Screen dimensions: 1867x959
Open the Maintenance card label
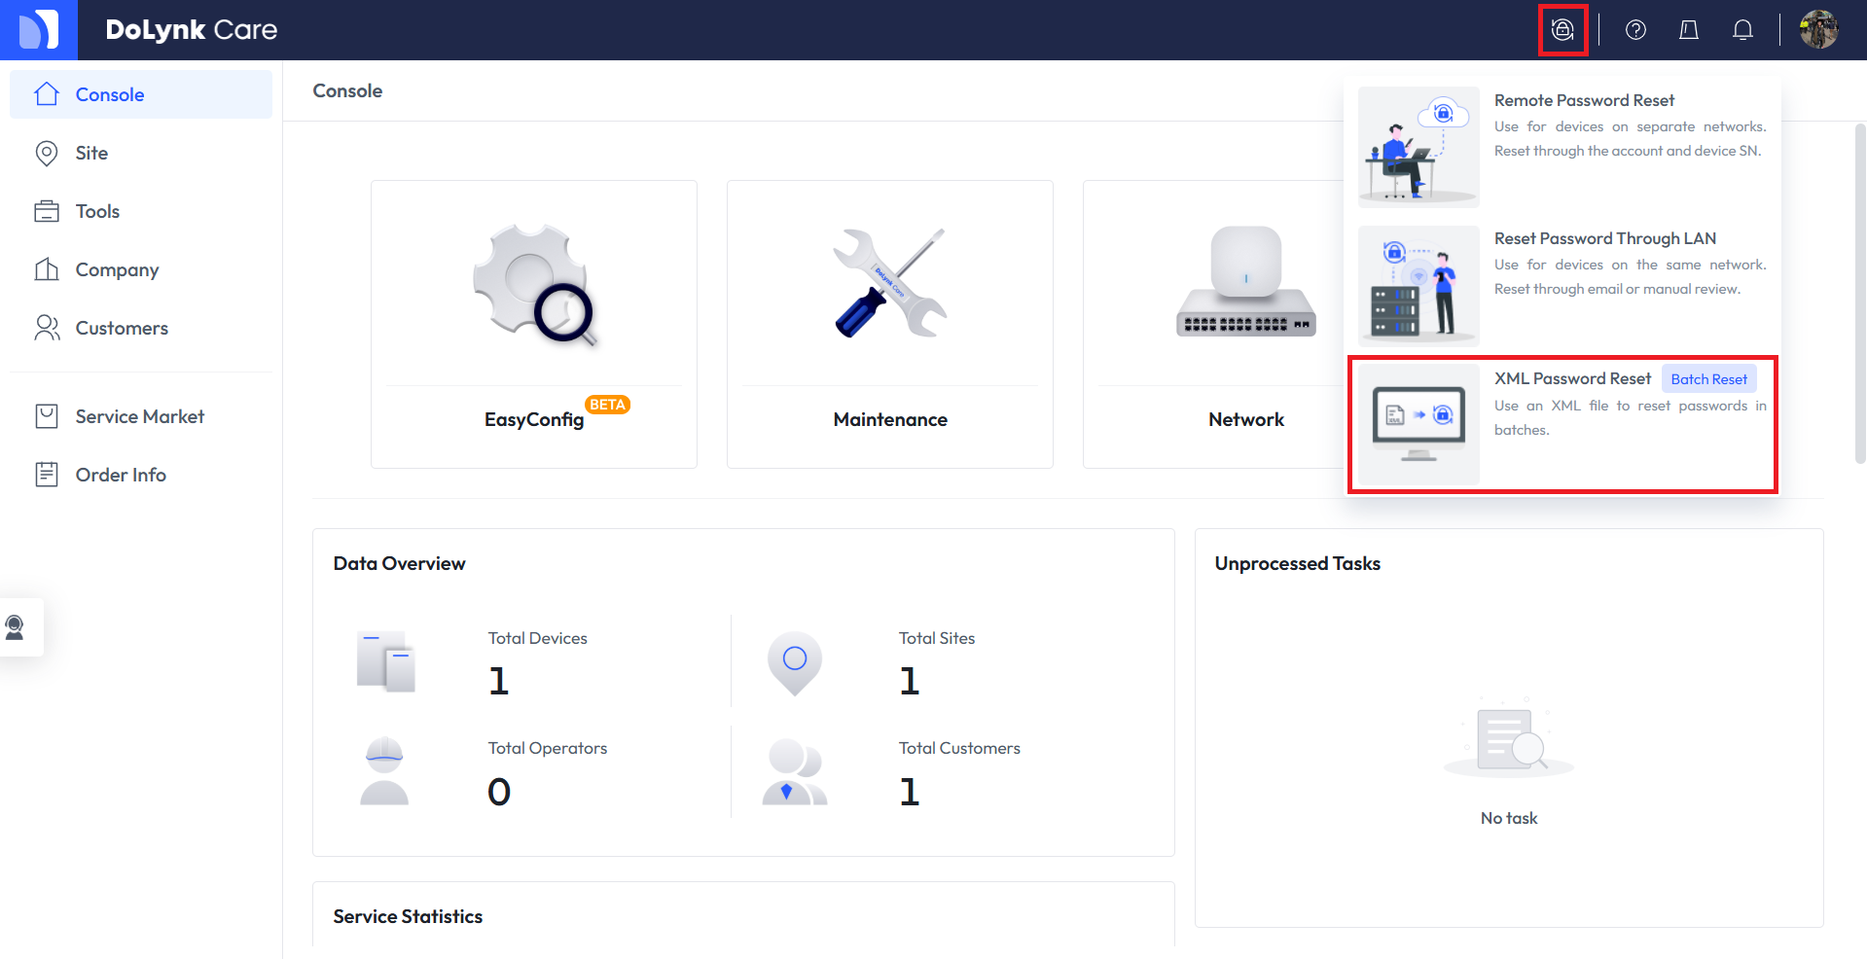pyautogui.click(x=890, y=419)
